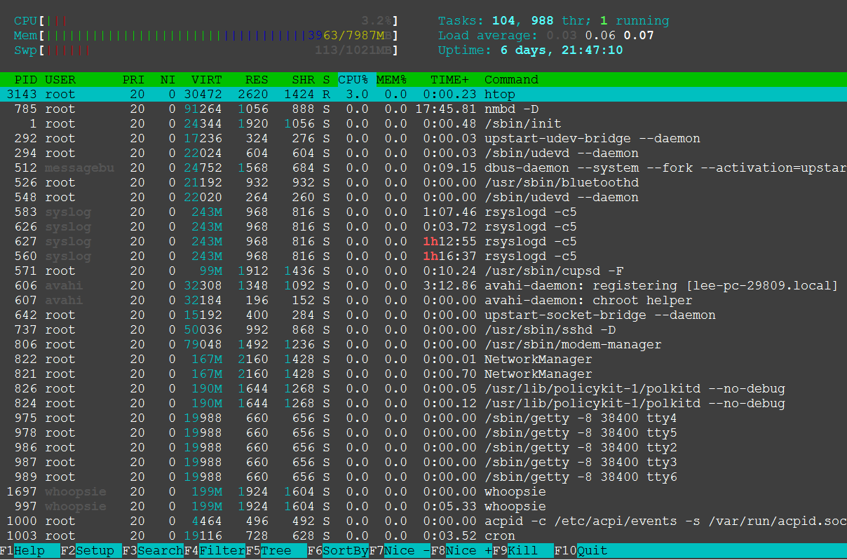Select rsyslogd row with time 1h16:37

[x=423, y=257]
